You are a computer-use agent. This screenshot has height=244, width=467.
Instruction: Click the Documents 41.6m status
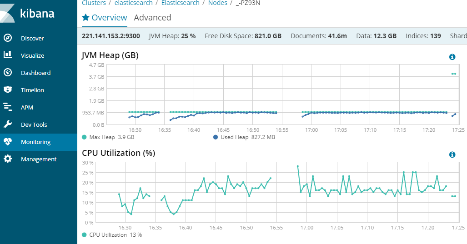pos(319,36)
